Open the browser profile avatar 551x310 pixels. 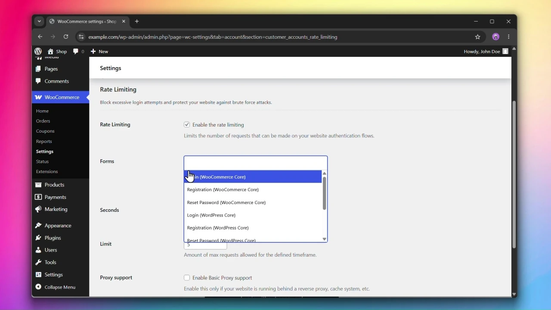496,37
